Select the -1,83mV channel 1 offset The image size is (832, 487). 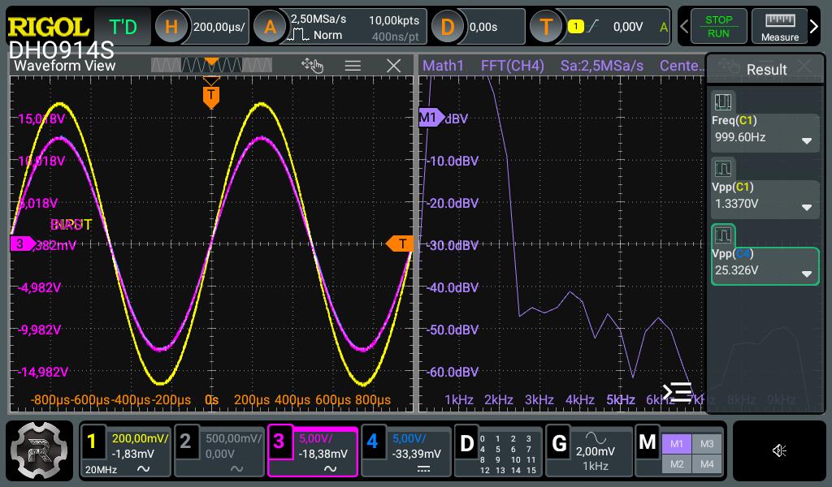click(x=132, y=455)
